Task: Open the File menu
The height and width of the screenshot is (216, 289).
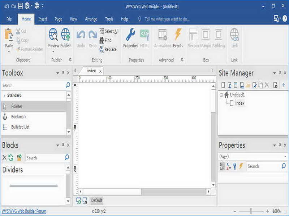Action: [x=9, y=19]
